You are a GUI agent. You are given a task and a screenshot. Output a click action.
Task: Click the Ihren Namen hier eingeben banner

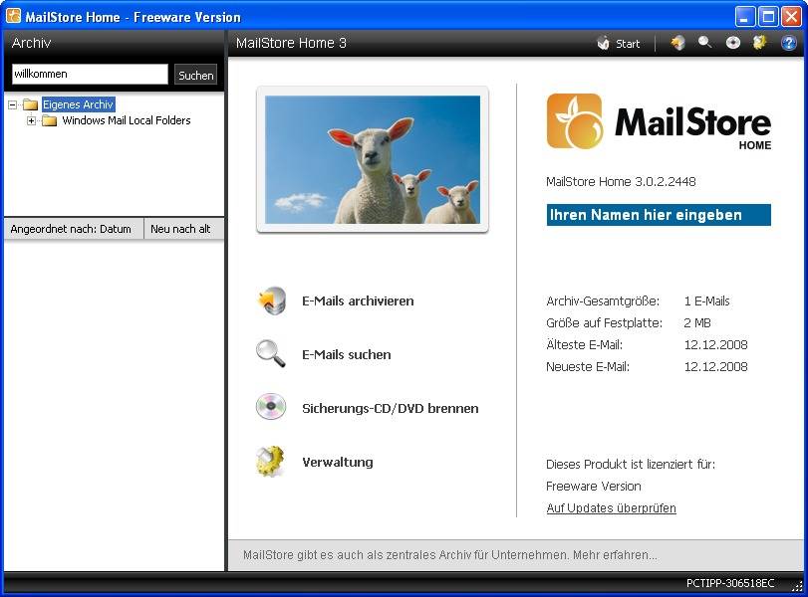[659, 215]
